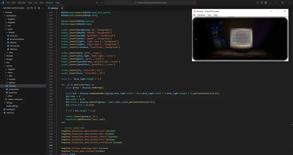Screen dimensions: 293x155
Task: Open scenes_code.json file
Action: (15, 99)
